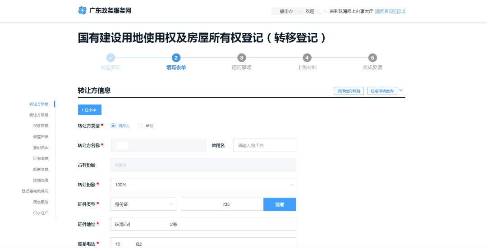
Task: Open the 证件类型 身份证 dropdown
Action: pos(143,204)
